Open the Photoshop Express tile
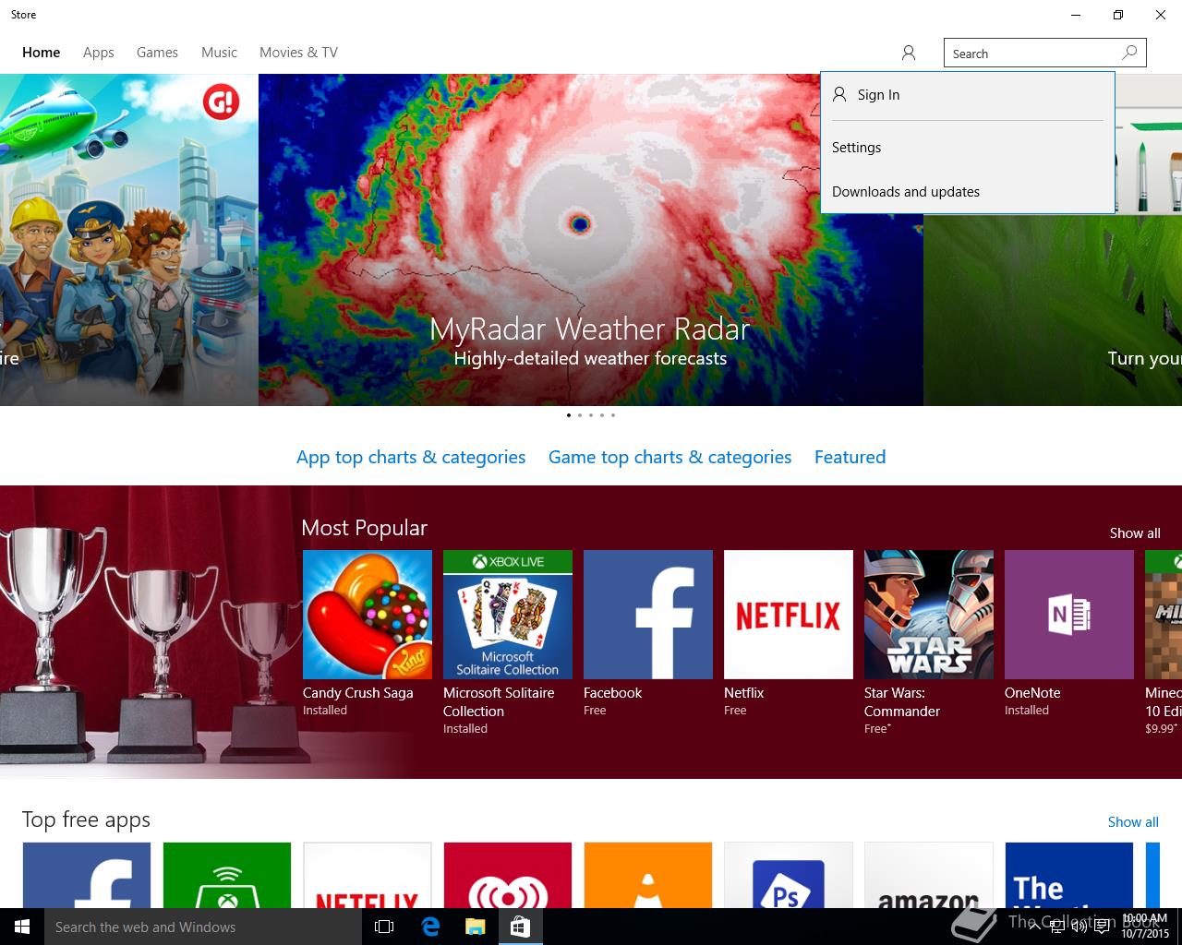 point(789,875)
